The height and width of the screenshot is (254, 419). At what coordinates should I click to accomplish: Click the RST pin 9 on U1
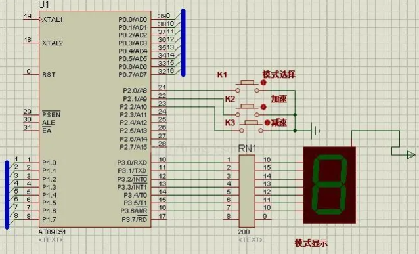(32, 74)
